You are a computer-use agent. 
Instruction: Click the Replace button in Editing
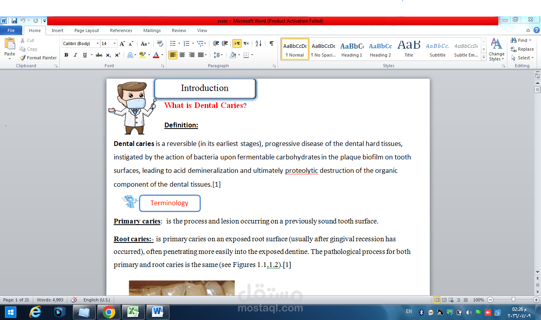522,49
